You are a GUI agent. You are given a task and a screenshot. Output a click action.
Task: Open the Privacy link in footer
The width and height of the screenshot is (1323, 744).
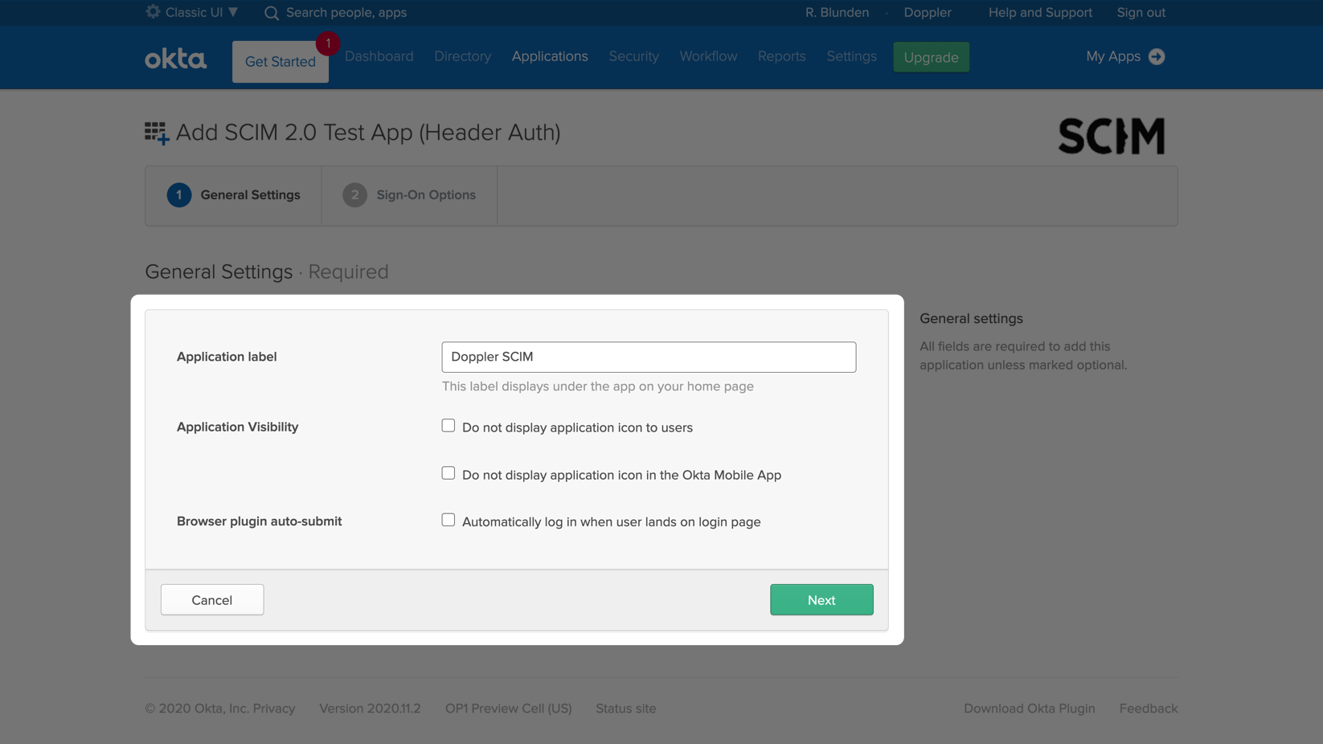coord(274,709)
